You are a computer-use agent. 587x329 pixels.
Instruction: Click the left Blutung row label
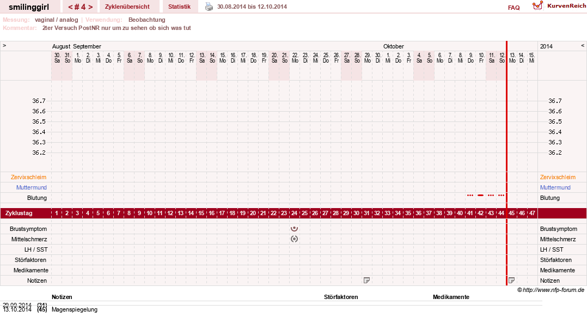click(x=37, y=198)
